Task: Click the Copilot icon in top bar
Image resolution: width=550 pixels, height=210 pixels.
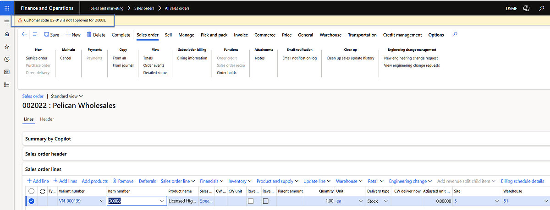Action: 527,8
